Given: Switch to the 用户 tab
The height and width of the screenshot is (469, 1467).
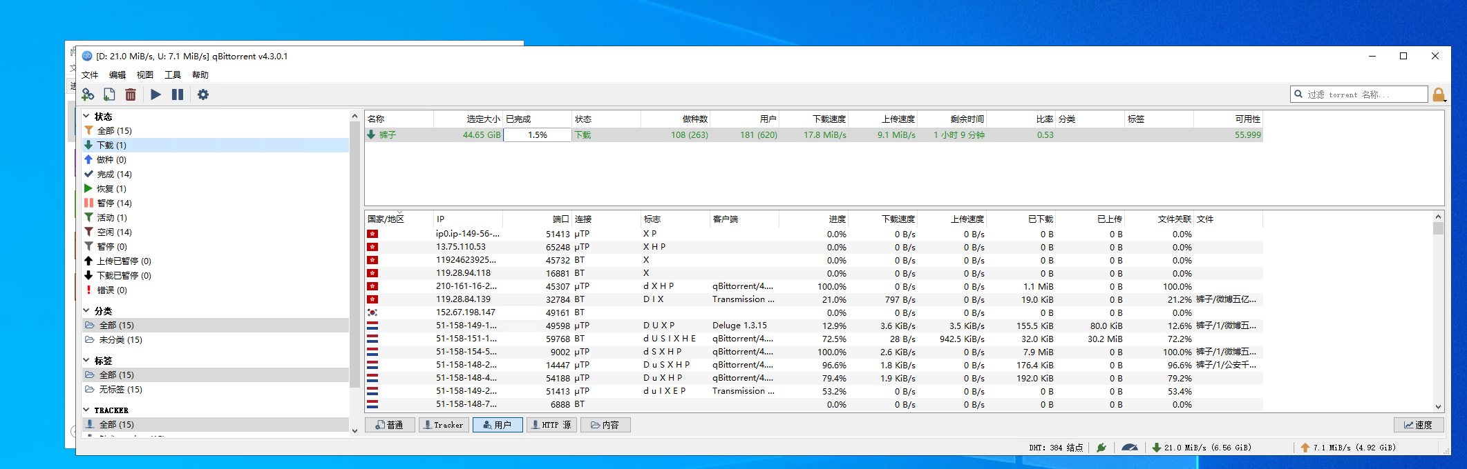Looking at the screenshot, I should coord(498,425).
